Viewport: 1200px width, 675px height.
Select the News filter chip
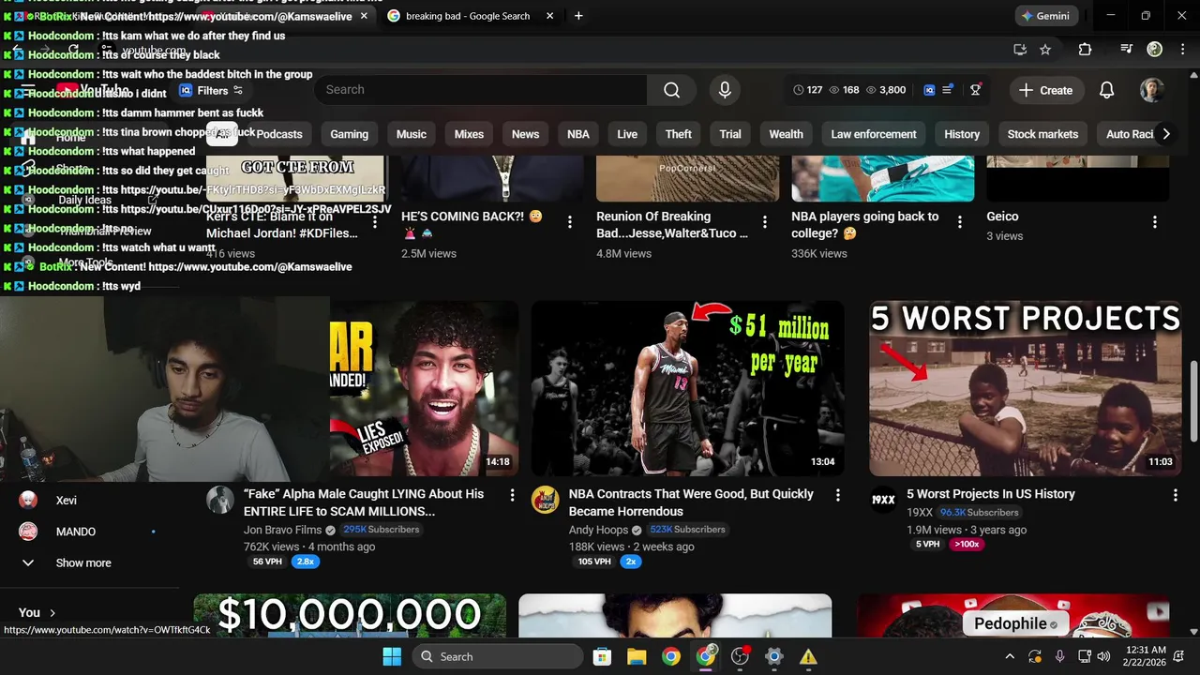(x=525, y=134)
